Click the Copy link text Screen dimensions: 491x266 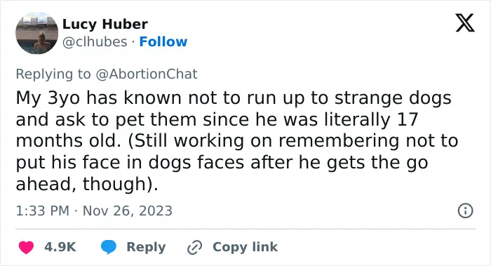tap(245, 247)
